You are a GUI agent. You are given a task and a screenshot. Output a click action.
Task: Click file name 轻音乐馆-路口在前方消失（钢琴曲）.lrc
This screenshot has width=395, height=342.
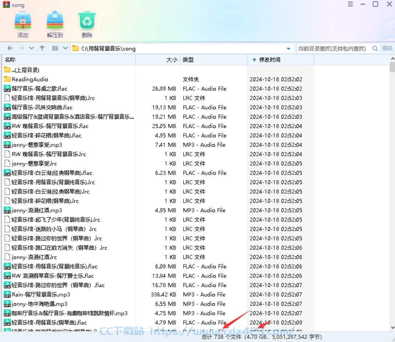[x=60, y=248]
